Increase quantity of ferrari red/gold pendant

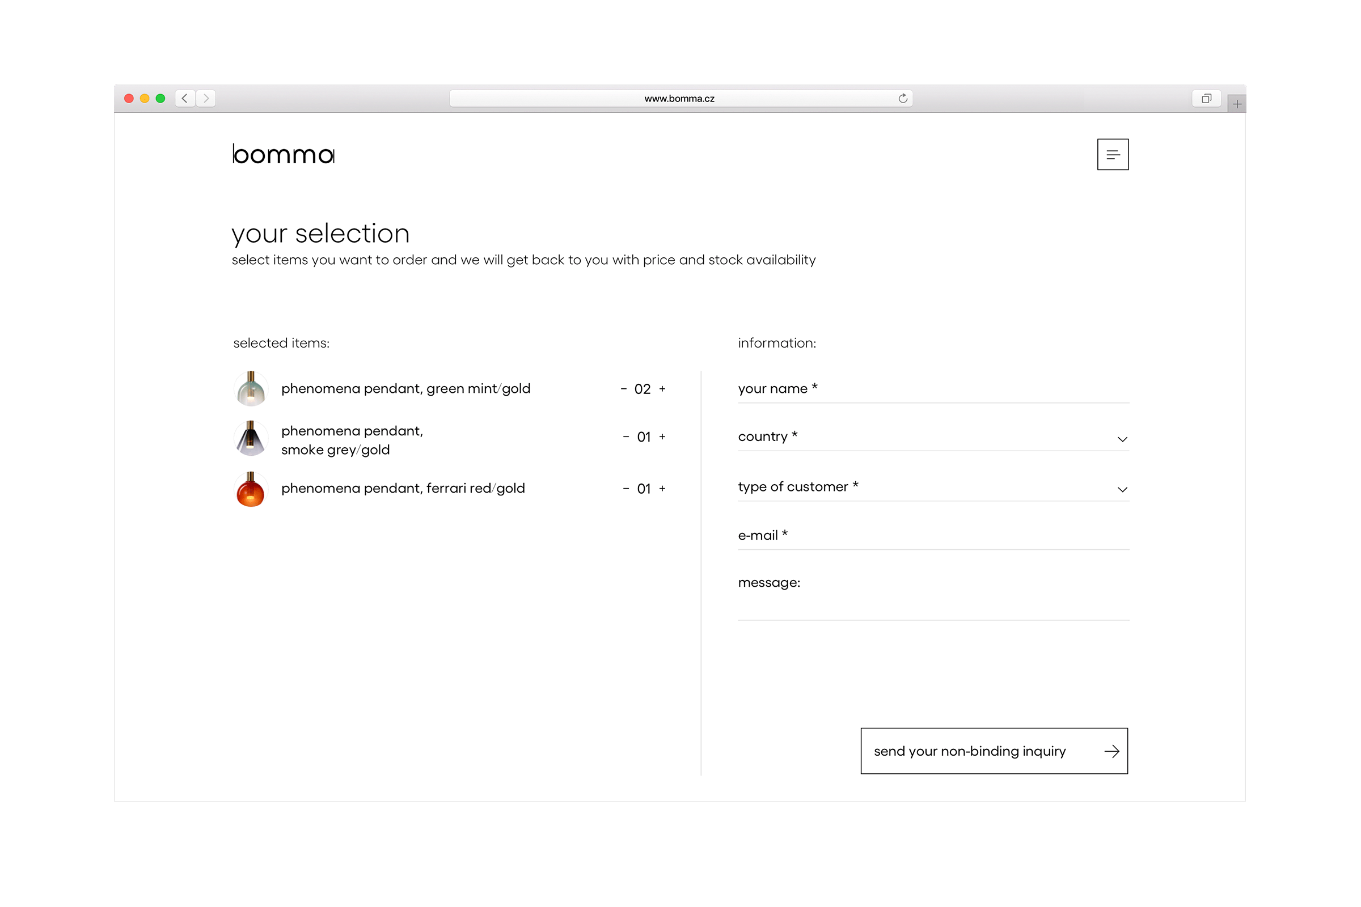tap(662, 489)
